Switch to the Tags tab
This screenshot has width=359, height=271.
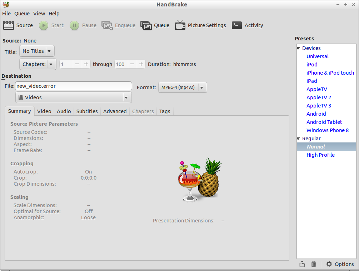[165, 111]
